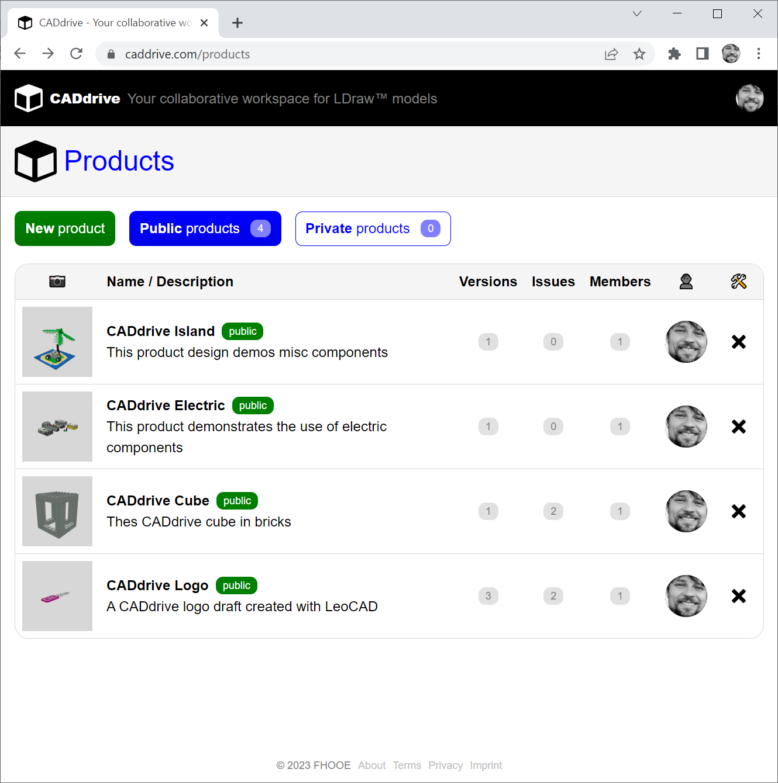Remove CADdrive Logo using its X icon

tap(738, 596)
